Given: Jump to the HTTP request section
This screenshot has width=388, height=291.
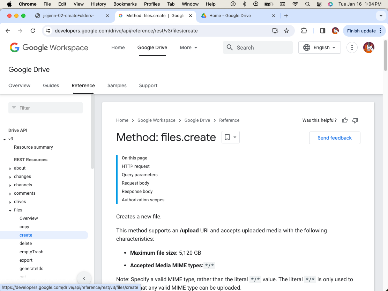Looking at the screenshot, I should coord(136,166).
